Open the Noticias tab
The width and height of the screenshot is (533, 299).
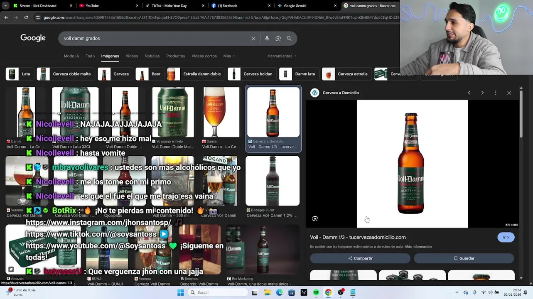pyautogui.click(x=152, y=56)
